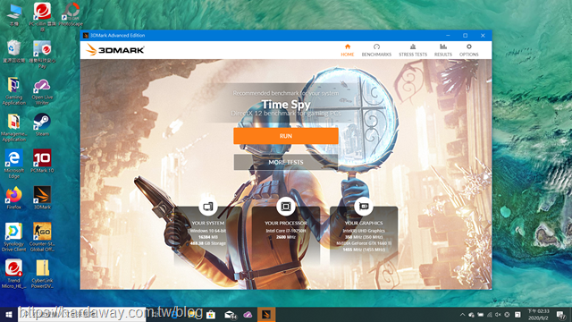The height and width of the screenshot is (322, 572).
Task: Select the Firefox desktop shortcut
Action: click(14, 198)
